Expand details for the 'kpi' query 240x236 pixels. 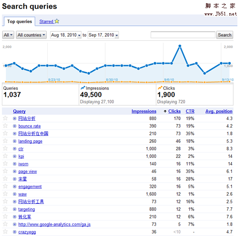point(15,156)
